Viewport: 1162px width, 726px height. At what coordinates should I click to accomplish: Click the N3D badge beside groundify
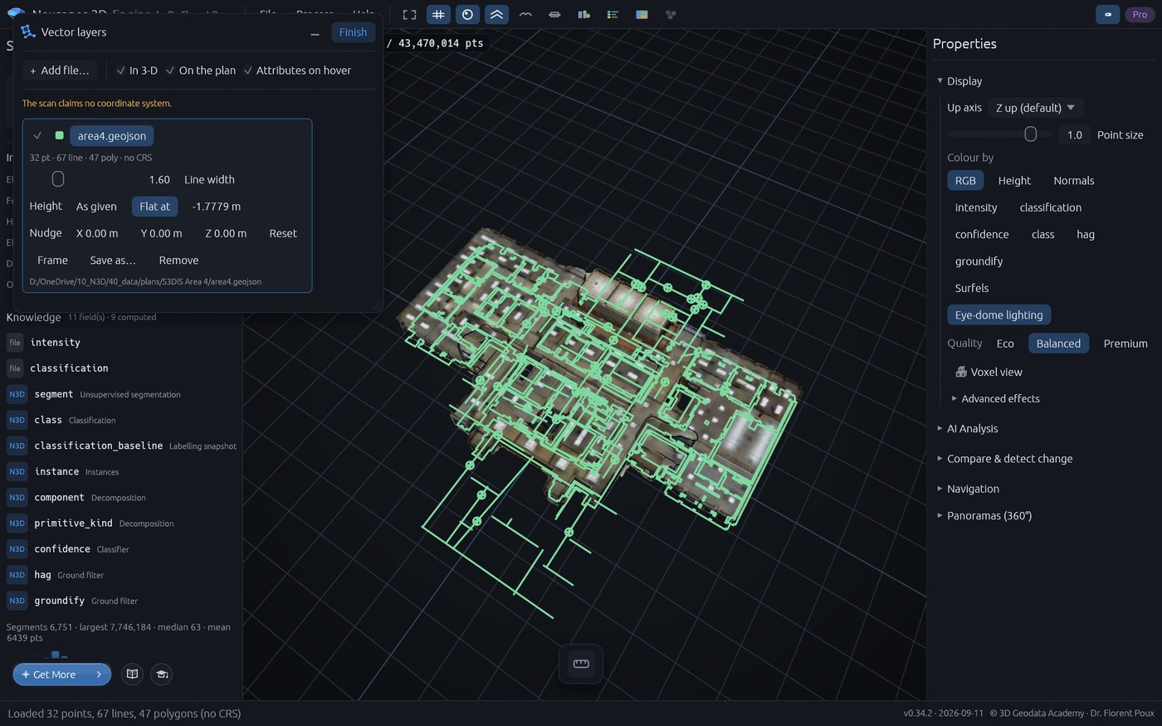point(17,600)
